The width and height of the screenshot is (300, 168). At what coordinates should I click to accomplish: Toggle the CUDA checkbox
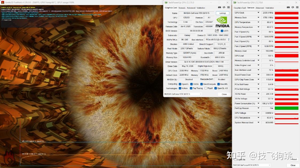pos(191,84)
